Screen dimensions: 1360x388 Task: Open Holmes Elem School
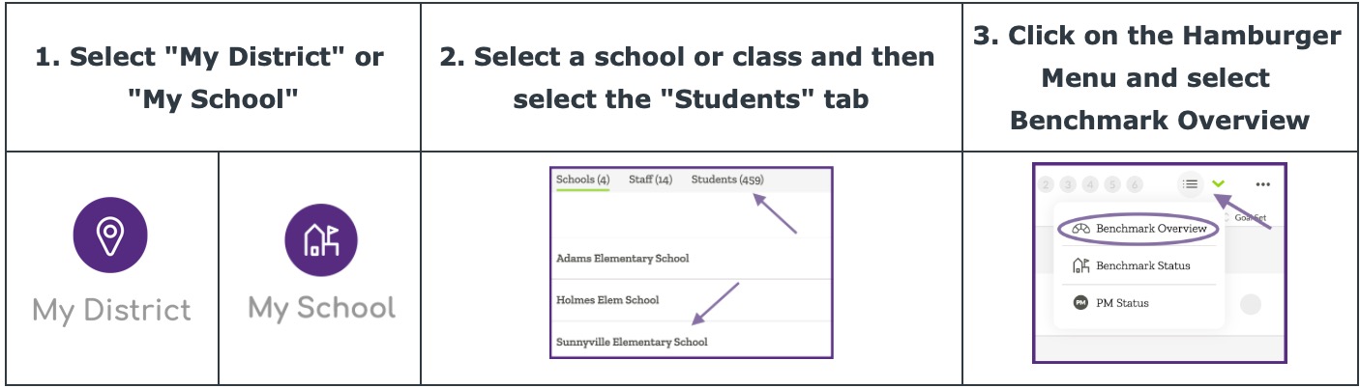(x=607, y=300)
